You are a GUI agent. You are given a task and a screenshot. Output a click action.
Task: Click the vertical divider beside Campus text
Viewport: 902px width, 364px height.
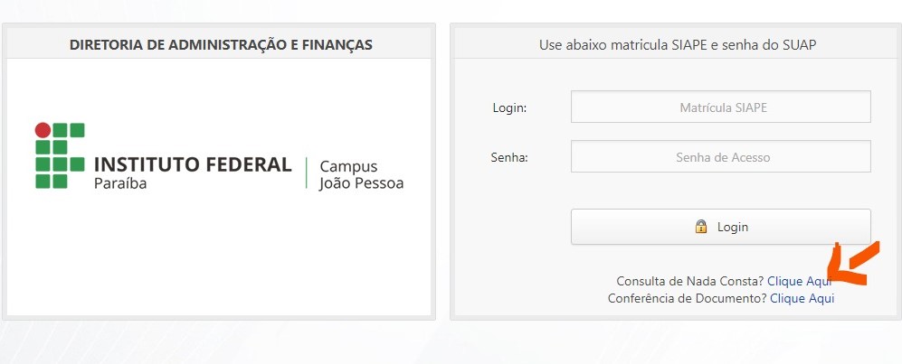[x=306, y=174]
